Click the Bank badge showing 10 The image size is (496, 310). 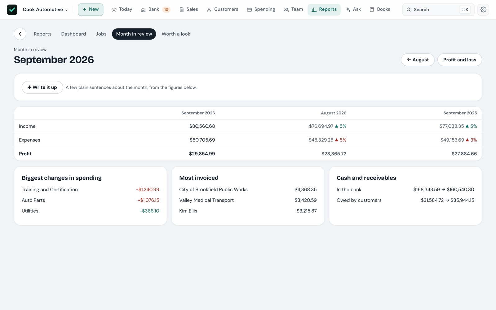[166, 10]
